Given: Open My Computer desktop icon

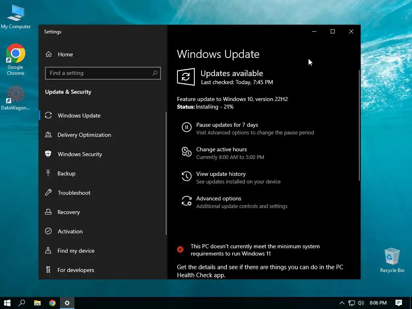Looking at the screenshot, I should [16, 16].
